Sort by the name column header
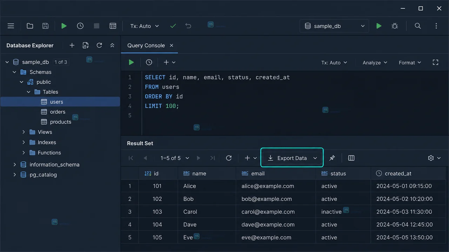 click(x=207, y=173)
